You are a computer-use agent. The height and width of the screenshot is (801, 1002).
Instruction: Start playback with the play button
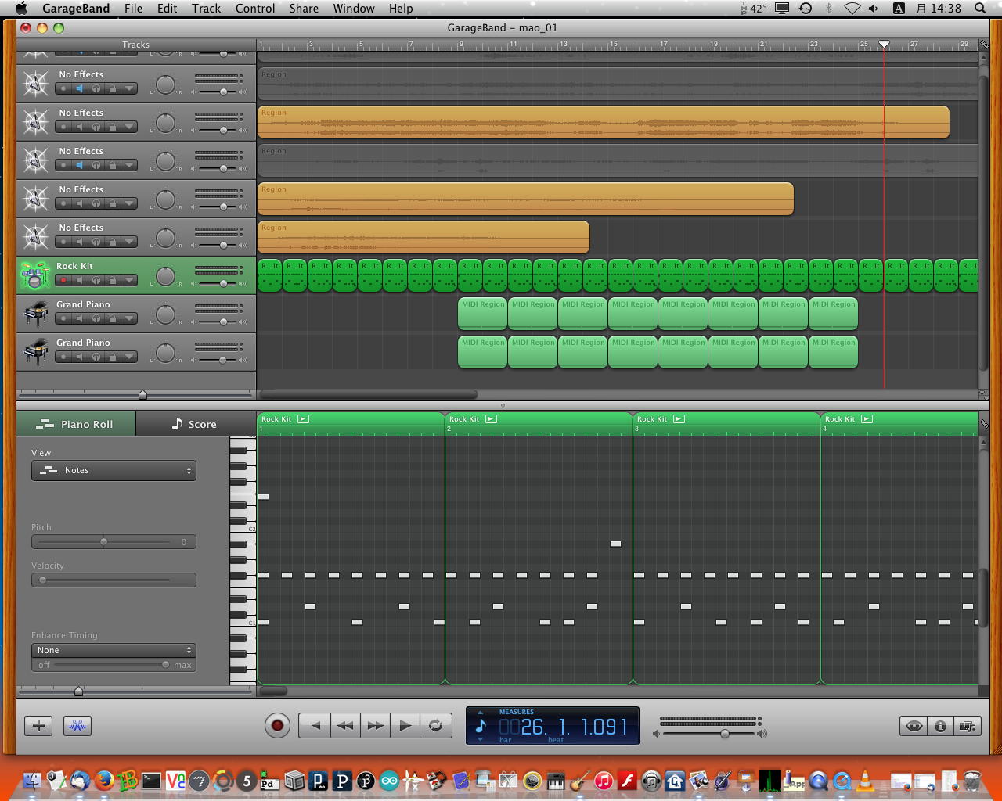coord(405,726)
